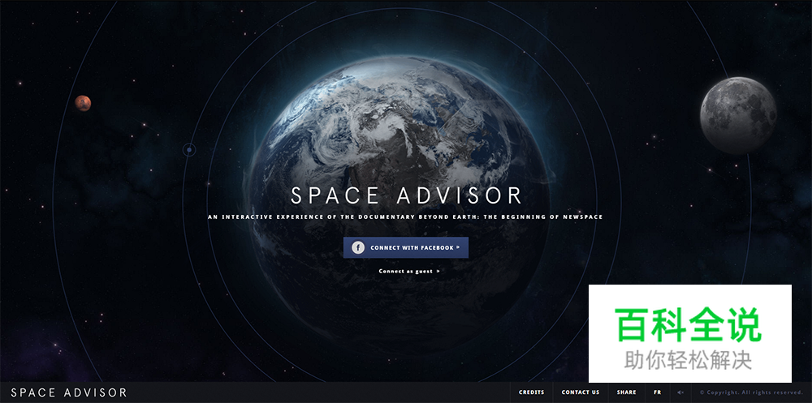Open the Contact Us footer item

[581, 392]
